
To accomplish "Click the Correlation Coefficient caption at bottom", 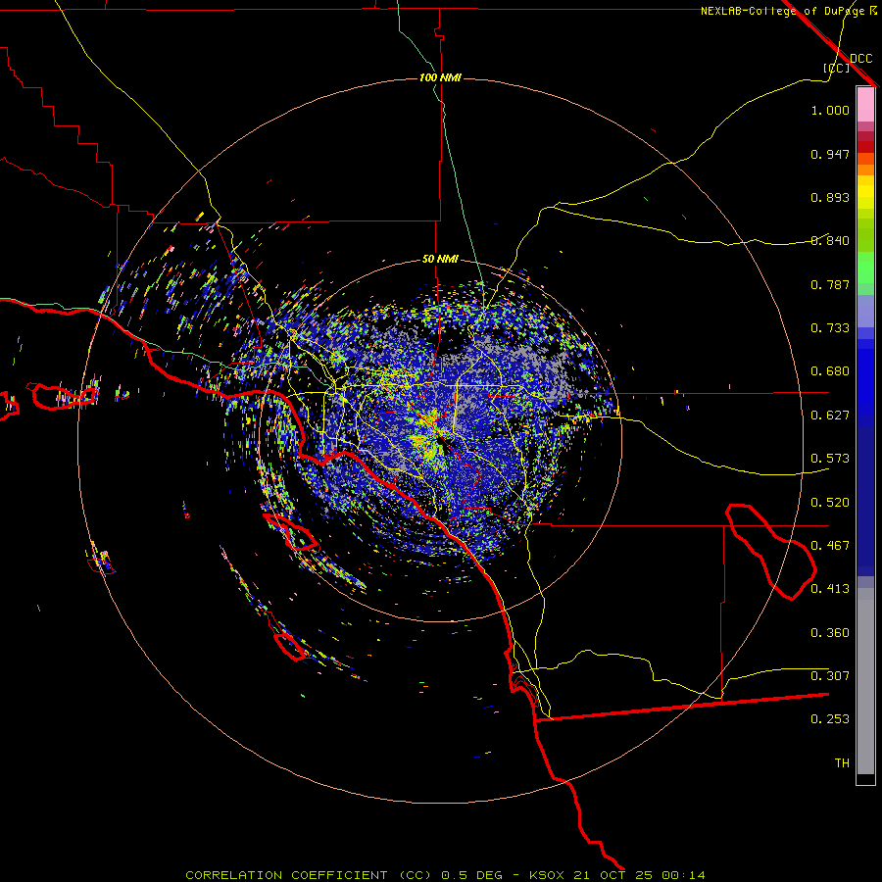I will click(445, 875).
